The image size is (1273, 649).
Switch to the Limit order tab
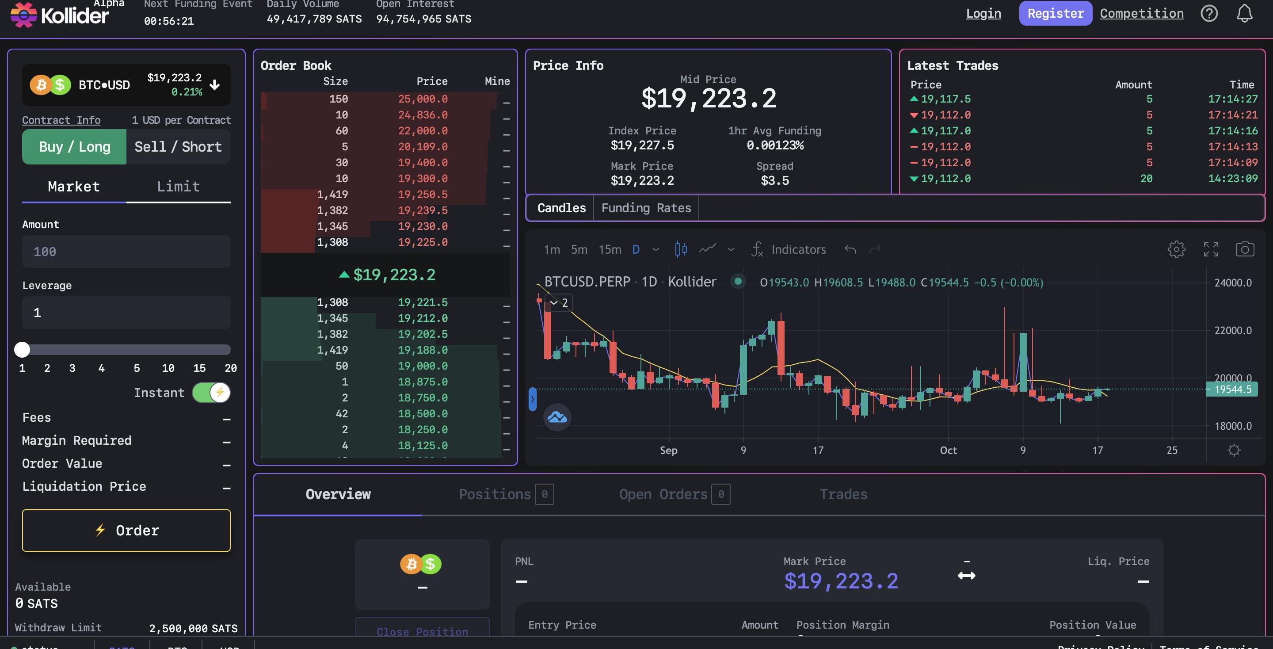178,187
